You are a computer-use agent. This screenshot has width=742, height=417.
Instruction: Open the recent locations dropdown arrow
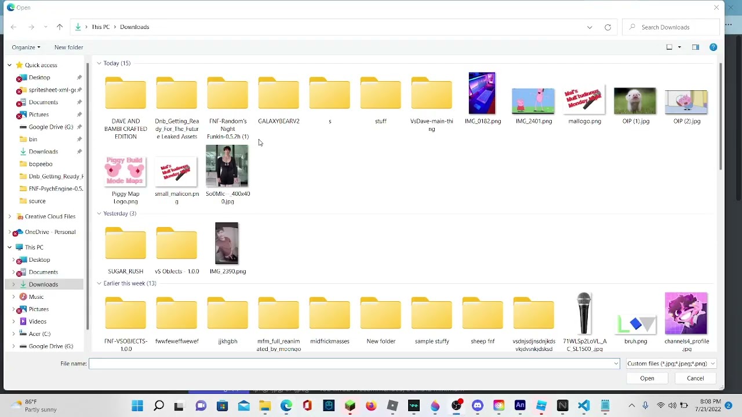45,27
